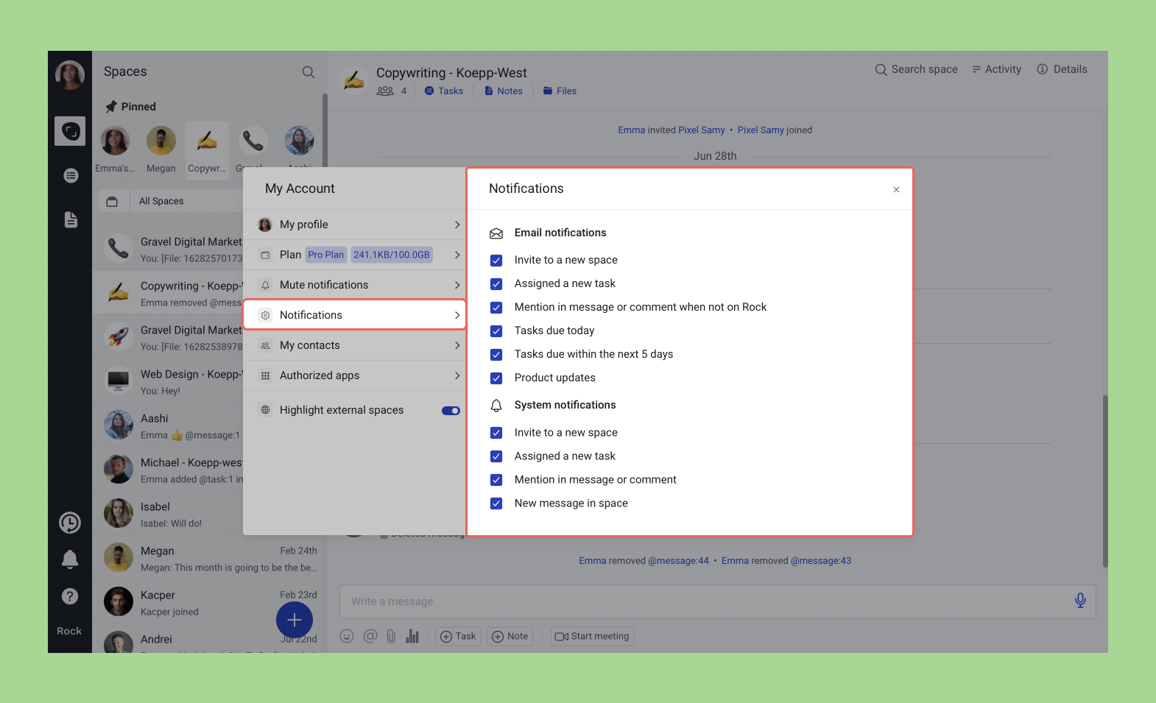
Task: Click the help question mark icon
Action: 70,596
